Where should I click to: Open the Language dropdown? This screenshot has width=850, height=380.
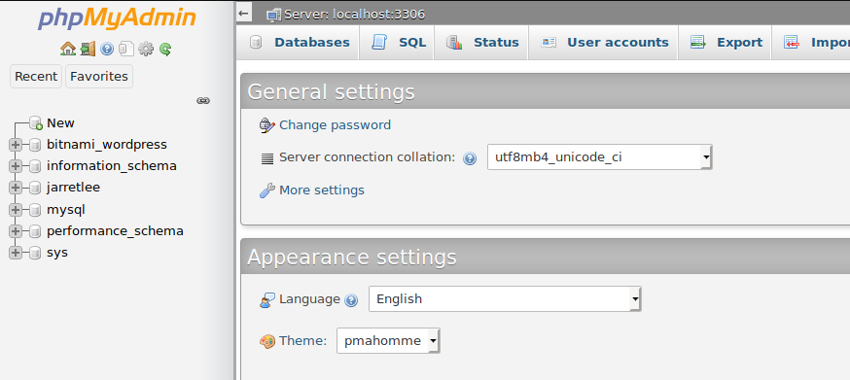click(505, 298)
